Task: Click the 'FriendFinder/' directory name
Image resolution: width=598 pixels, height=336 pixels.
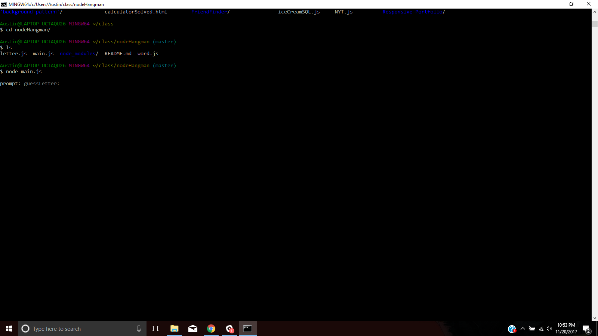Action: (211, 12)
